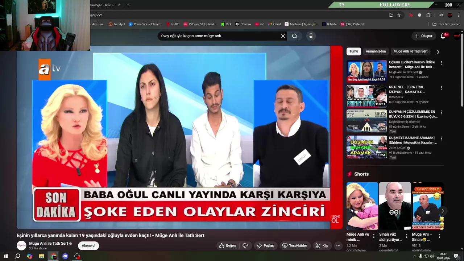464x261 pixels.
Task: Open Sinan yüz aldı yürüyor short
Action: point(395,206)
